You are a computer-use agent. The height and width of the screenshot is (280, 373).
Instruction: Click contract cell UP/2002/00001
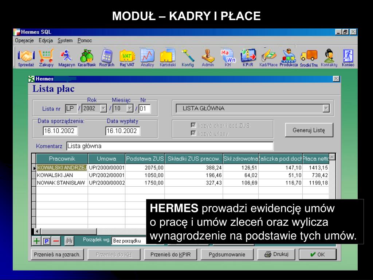click(x=107, y=175)
